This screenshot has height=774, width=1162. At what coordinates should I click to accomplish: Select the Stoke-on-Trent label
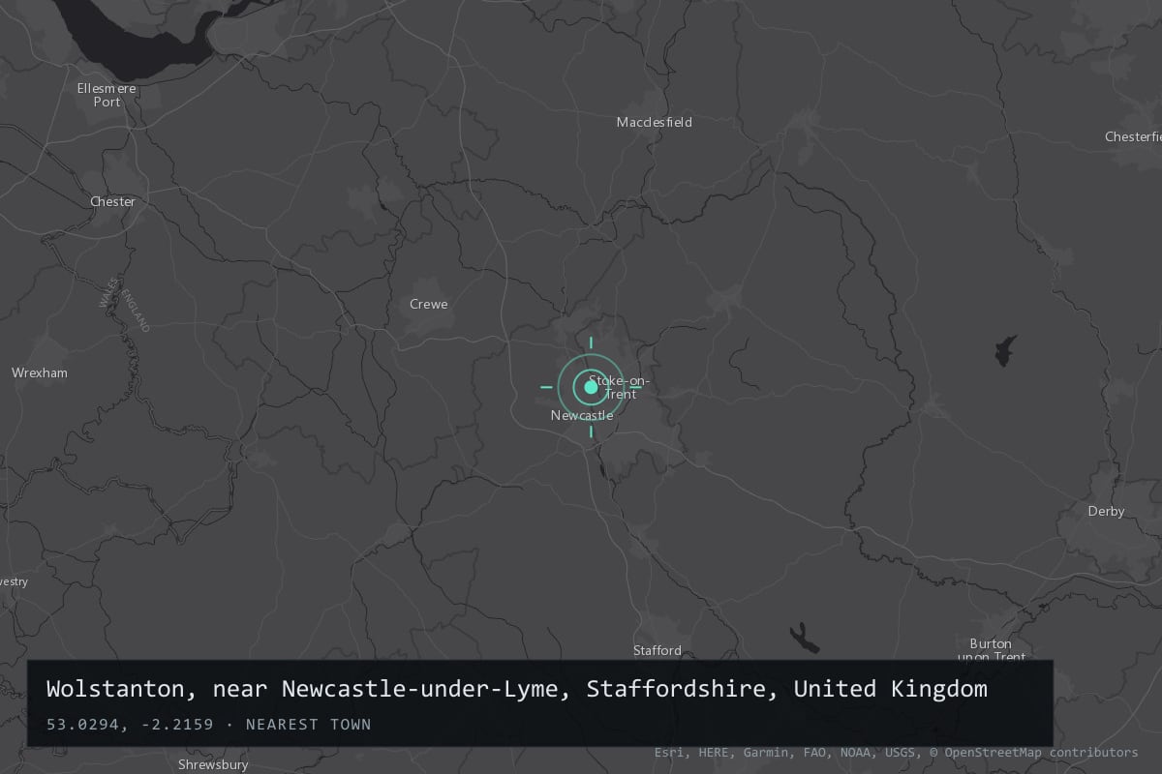click(x=620, y=387)
